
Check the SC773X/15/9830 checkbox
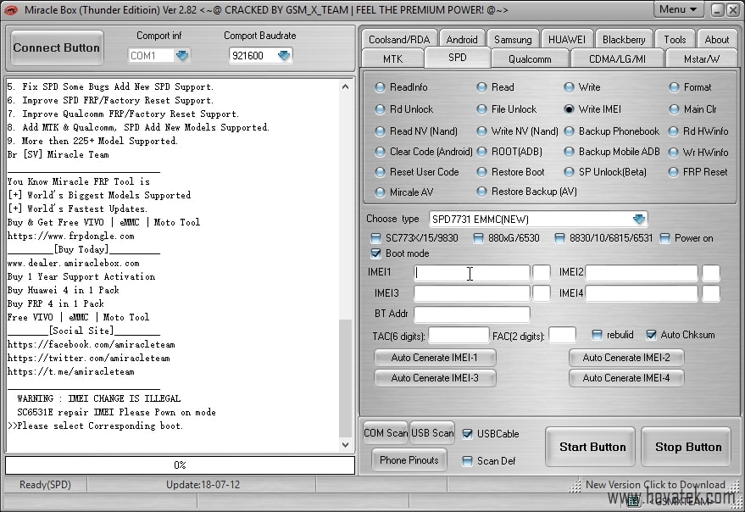pyautogui.click(x=375, y=238)
